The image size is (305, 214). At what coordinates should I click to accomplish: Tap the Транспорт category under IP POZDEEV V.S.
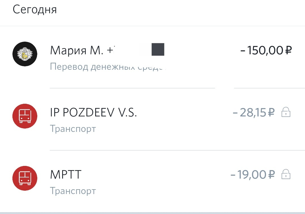tap(73, 129)
